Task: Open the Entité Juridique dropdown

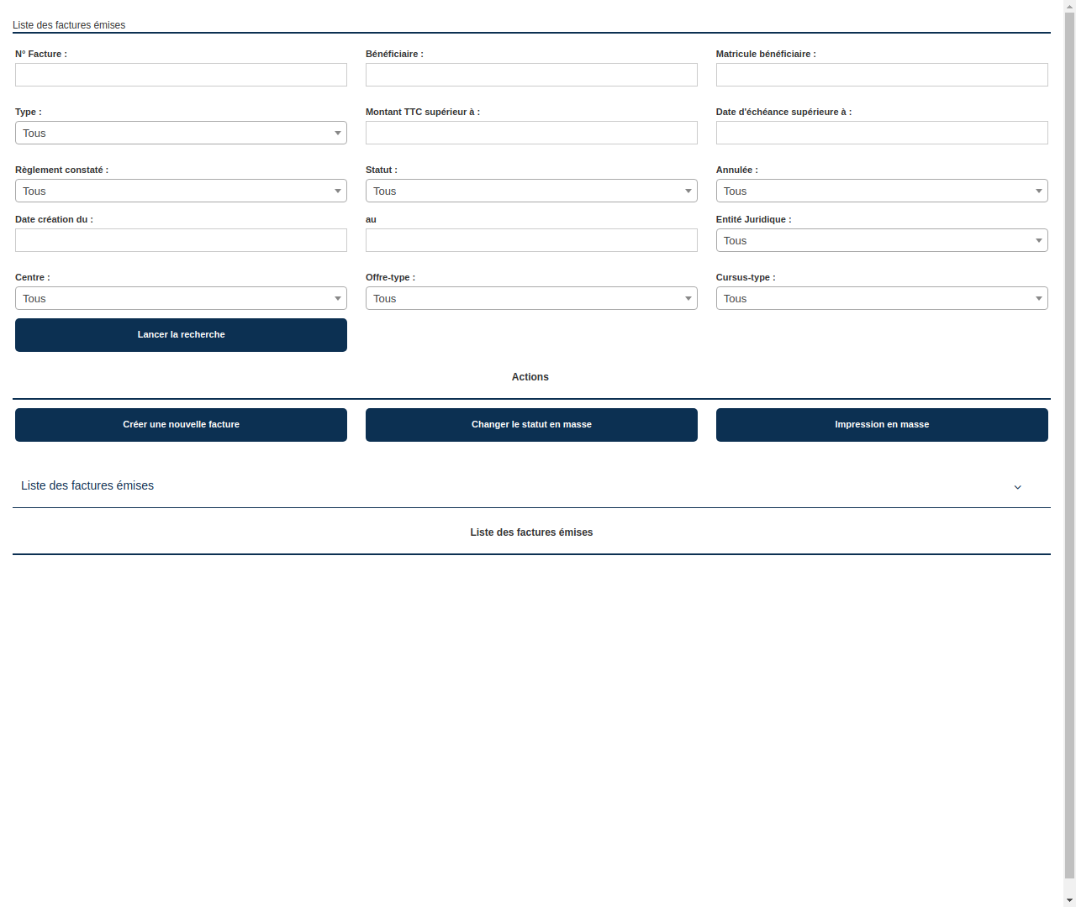Action: (x=881, y=240)
